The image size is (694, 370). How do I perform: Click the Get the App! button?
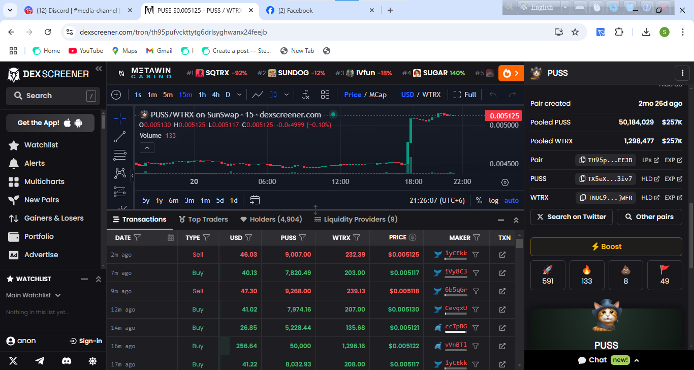point(50,123)
